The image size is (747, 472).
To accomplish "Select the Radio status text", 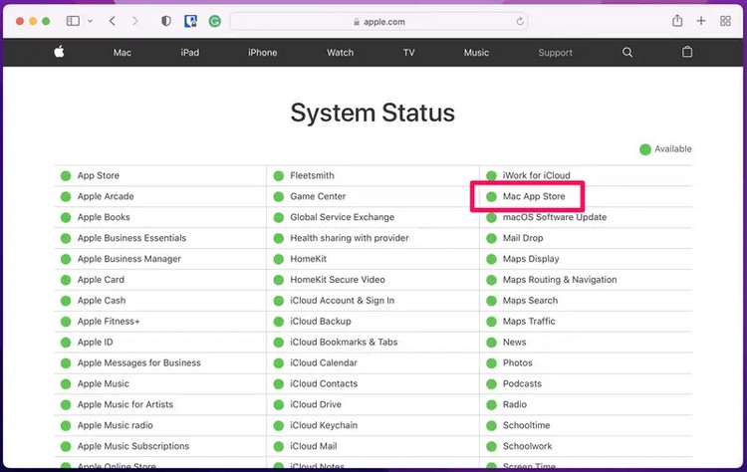I will [x=515, y=404].
